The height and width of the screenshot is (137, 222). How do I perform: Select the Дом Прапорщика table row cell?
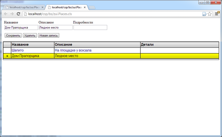(33, 56)
